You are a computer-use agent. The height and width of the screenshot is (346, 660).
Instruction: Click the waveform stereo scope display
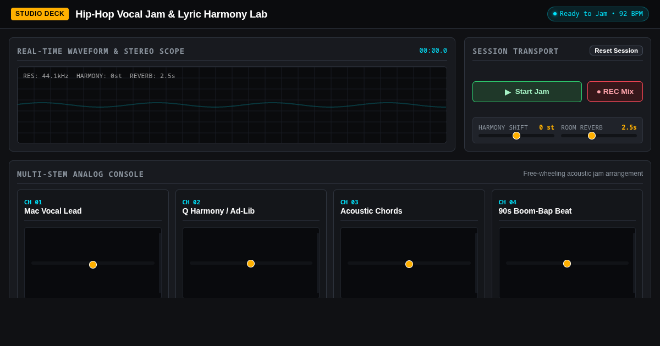coord(232,105)
